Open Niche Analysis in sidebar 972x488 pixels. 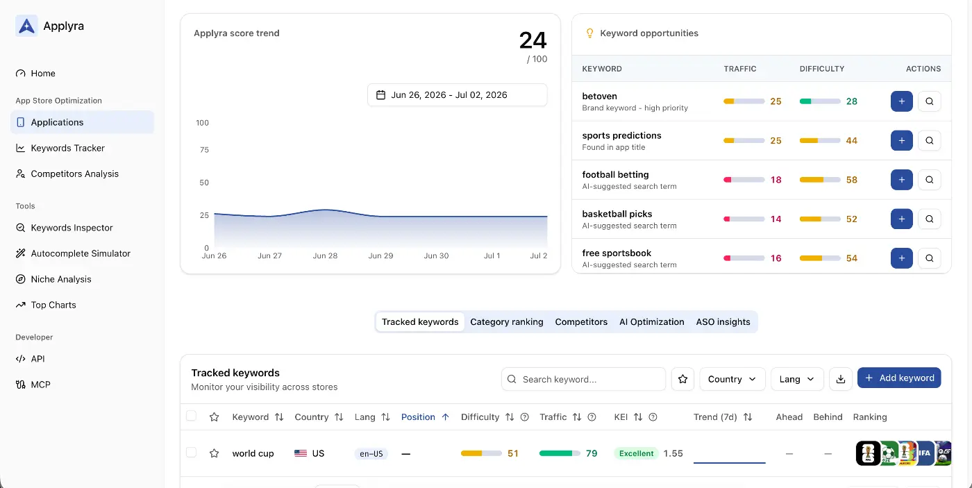pyautogui.click(x=82, y=279)
